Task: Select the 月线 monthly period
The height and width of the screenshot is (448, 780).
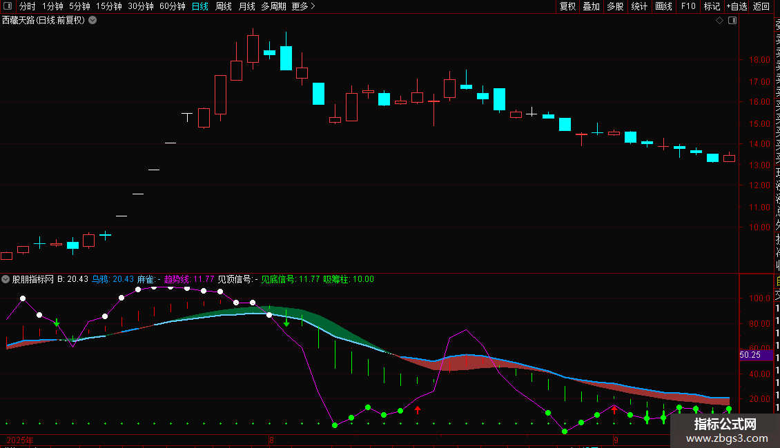Action: [246, 6]
